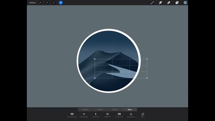
Task: Flip the selection horizontally
Action: click(x=84, y=115)
